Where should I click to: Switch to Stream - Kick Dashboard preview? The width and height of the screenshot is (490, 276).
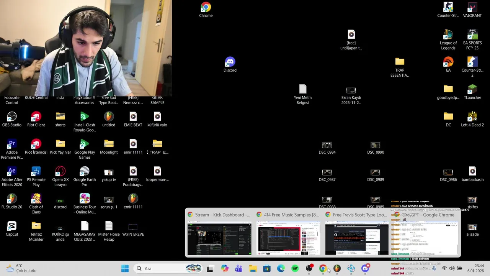tap(219, 233)
